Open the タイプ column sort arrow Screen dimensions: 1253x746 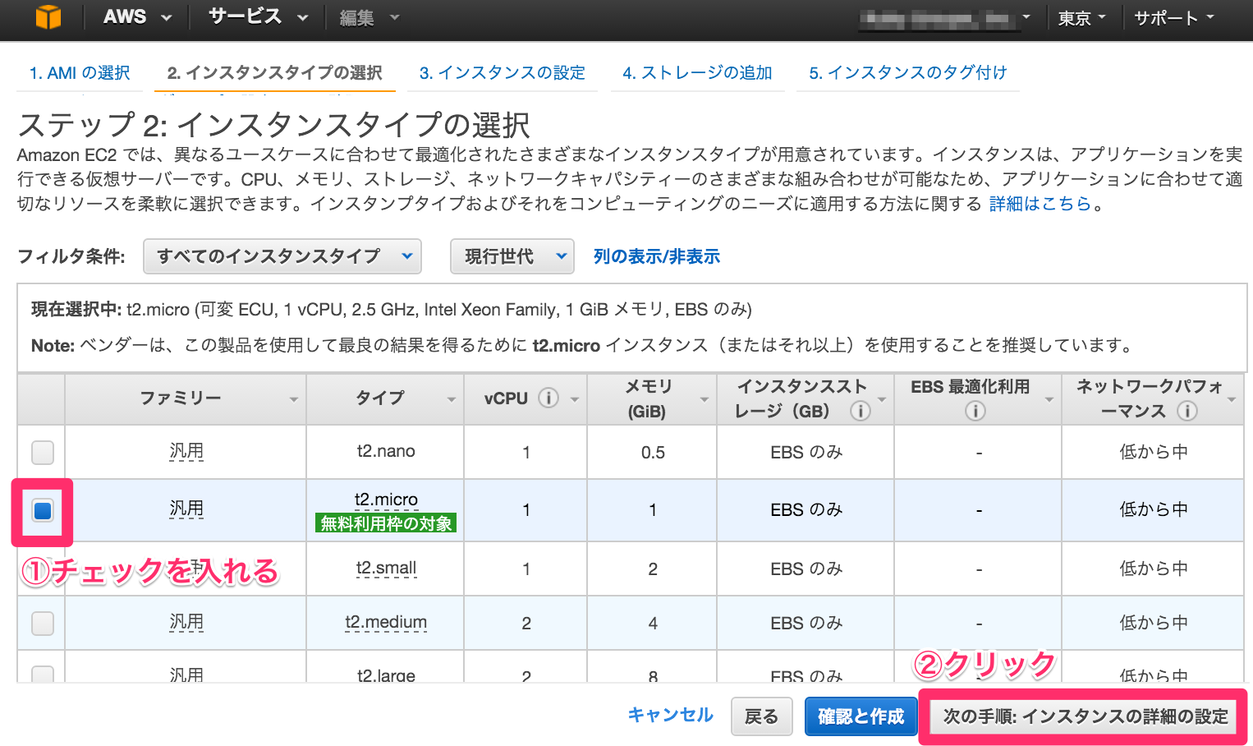451,399
